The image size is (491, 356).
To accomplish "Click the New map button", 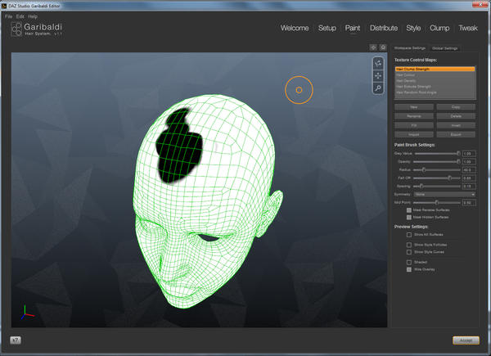I will pos(413,107).
